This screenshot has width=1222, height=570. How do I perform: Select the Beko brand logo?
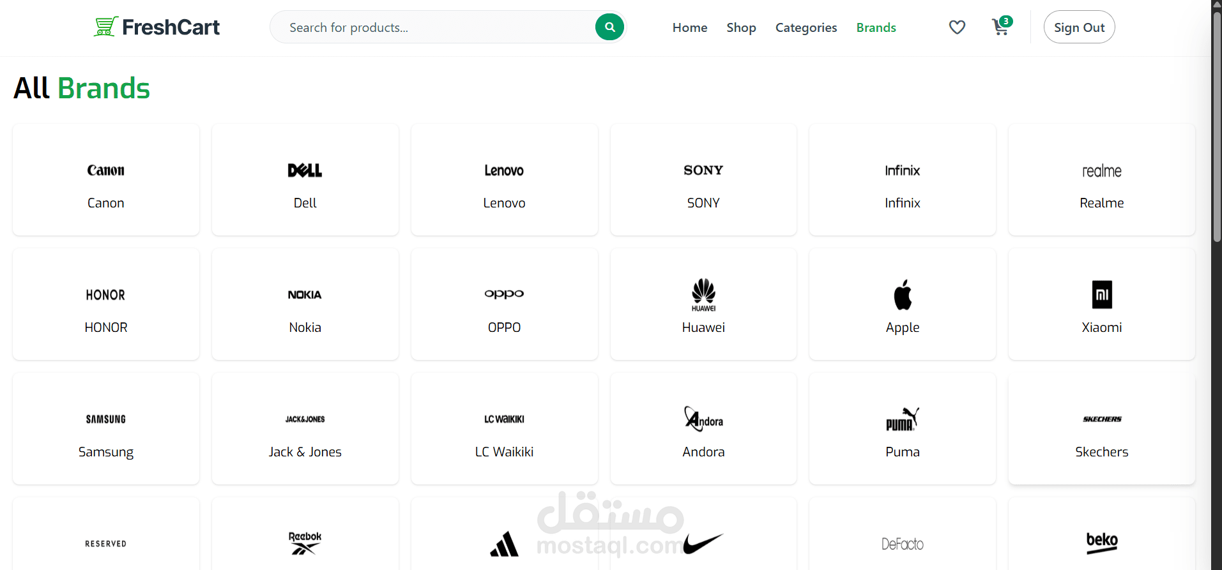(x=1102, y=543)
